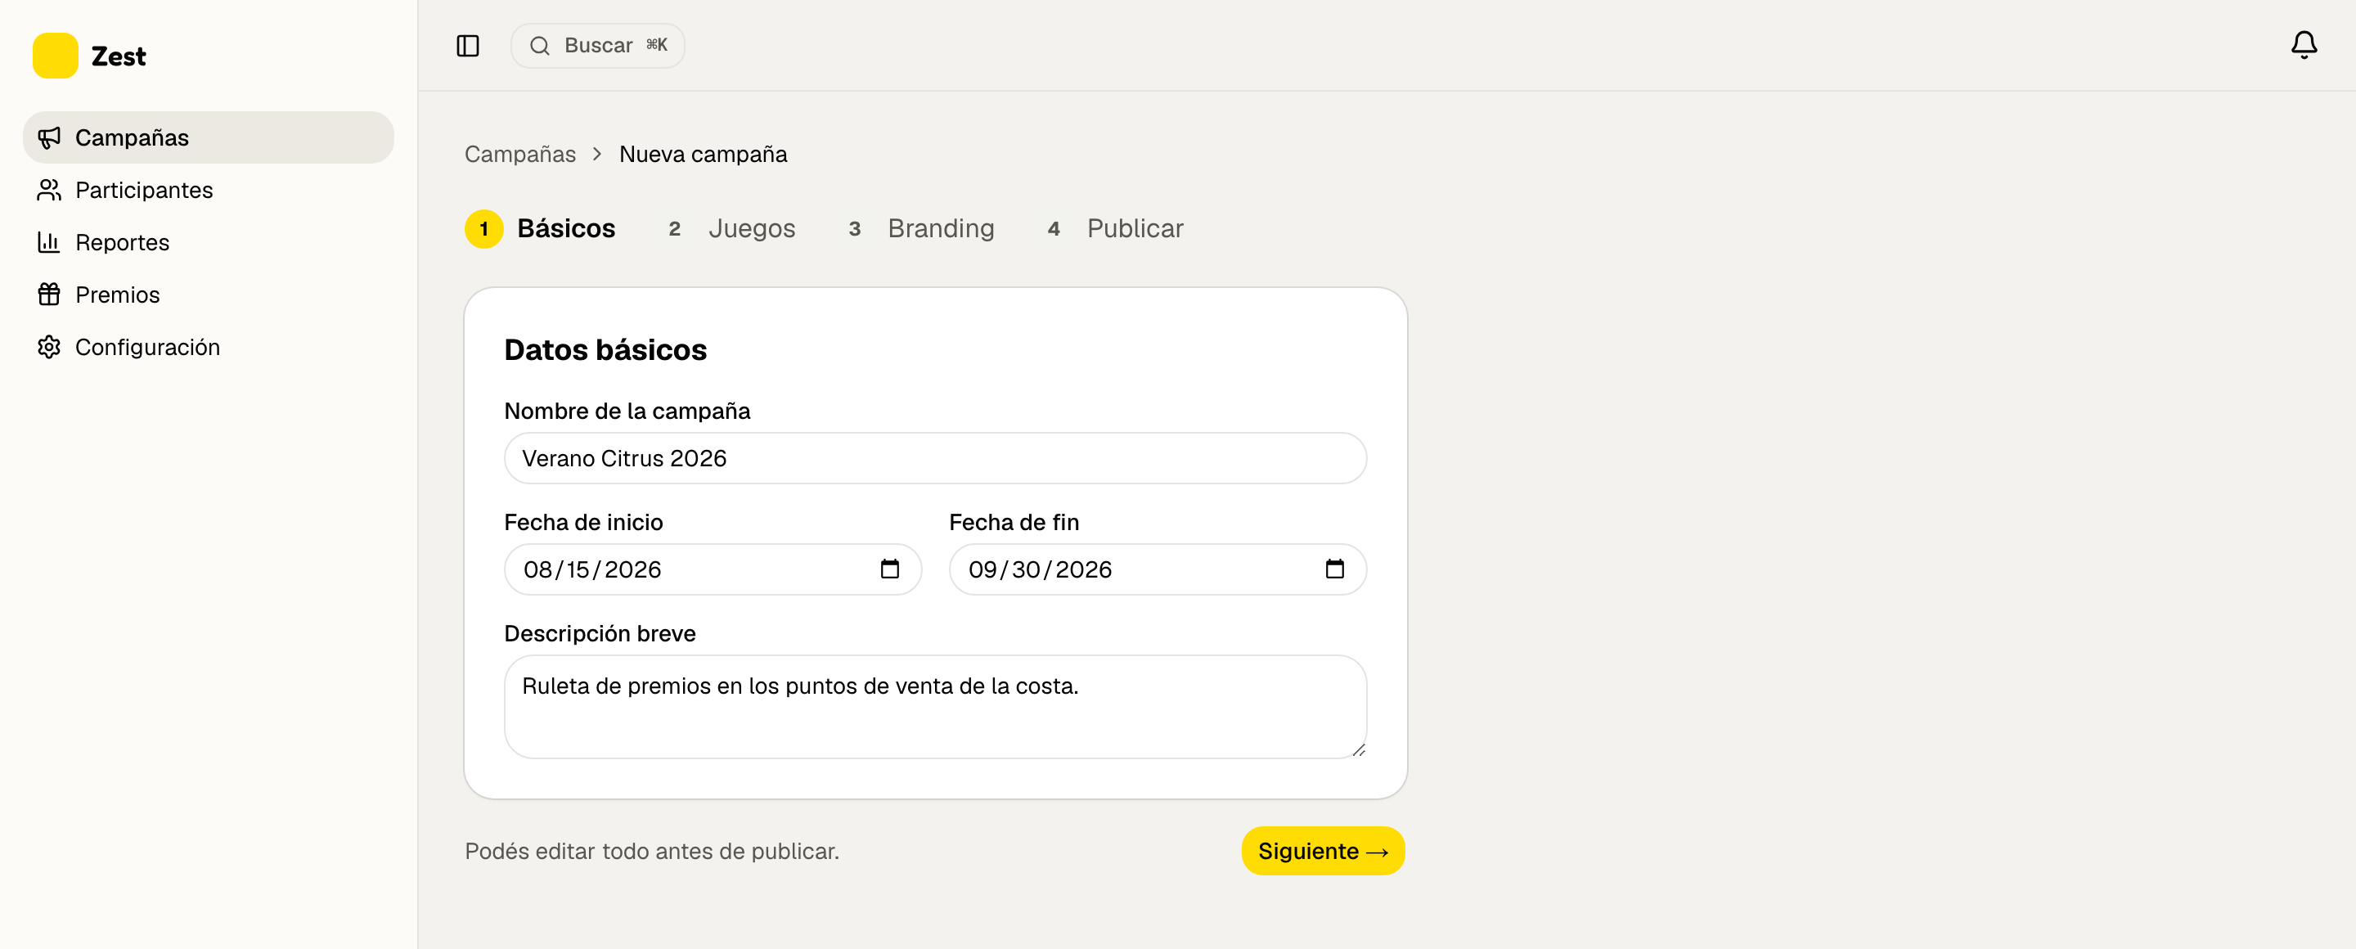Click the Premios gift icon
The image size is (2356, 949).
[48, 295]
